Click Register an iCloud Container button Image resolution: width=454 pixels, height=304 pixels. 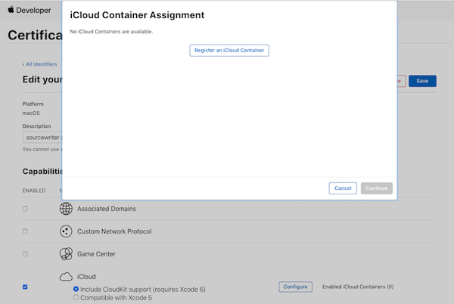229,51
